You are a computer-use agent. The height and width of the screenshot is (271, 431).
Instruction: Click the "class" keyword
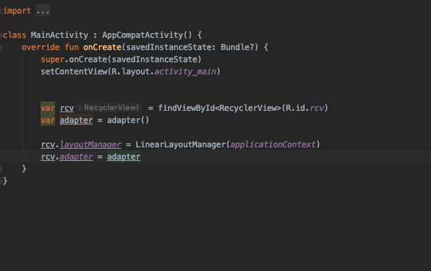pyautogui.click(x=14, y=35)
